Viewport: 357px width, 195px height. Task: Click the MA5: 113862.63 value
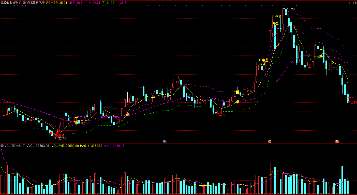[91, 146]
